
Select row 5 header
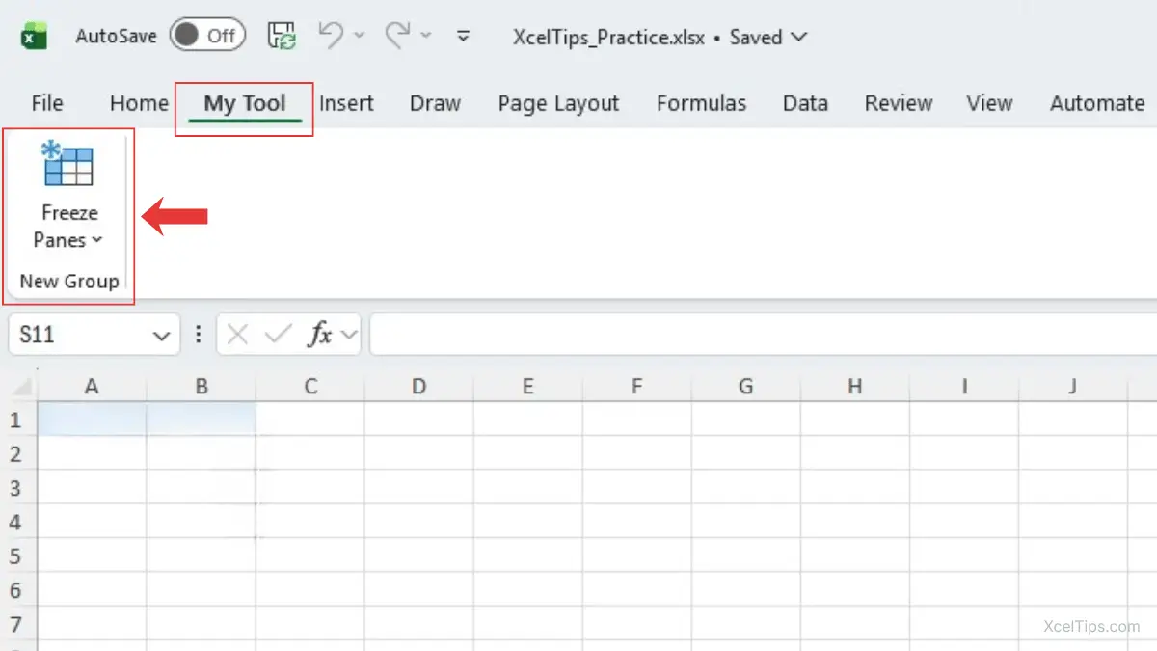pyautogui.click(x=15, y=556)
